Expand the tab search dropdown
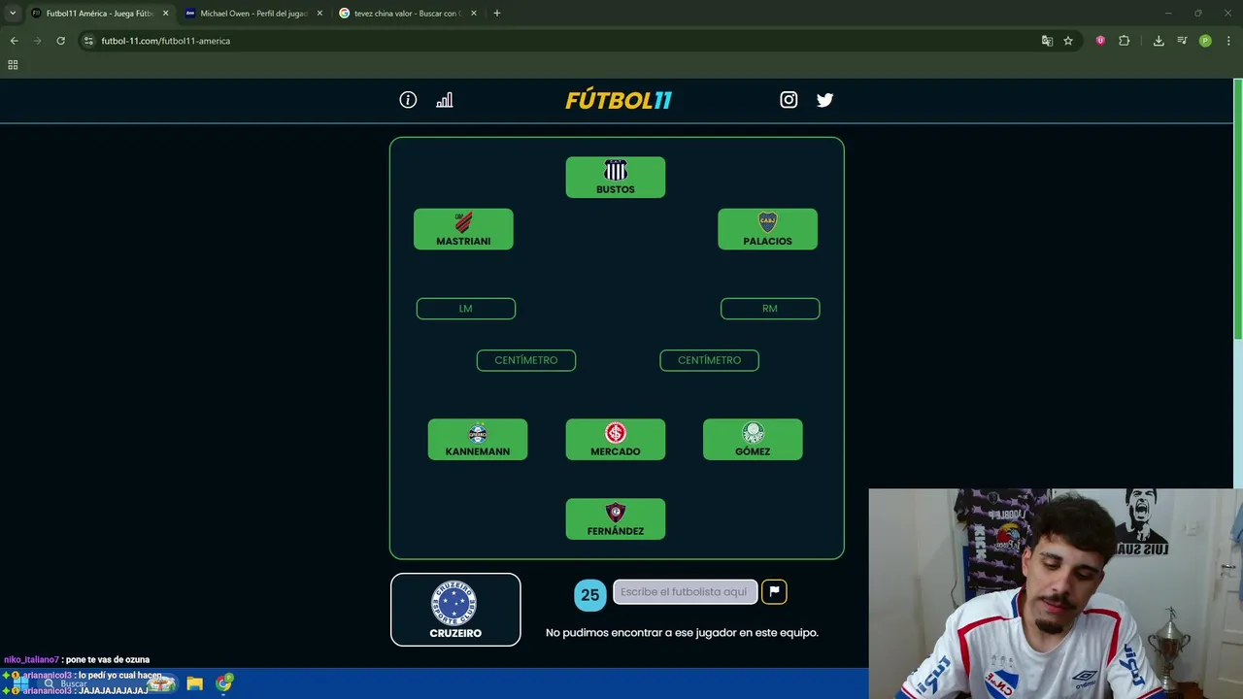1243x699 pixels. [x=13, y=14]
